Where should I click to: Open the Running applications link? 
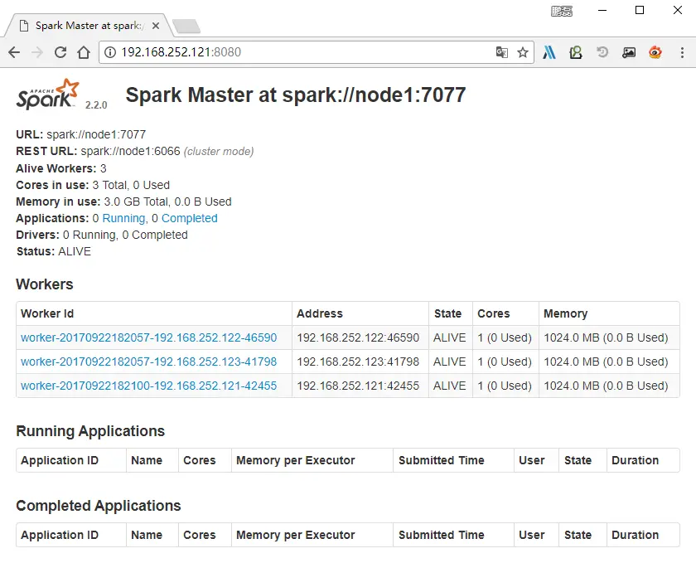123,218
